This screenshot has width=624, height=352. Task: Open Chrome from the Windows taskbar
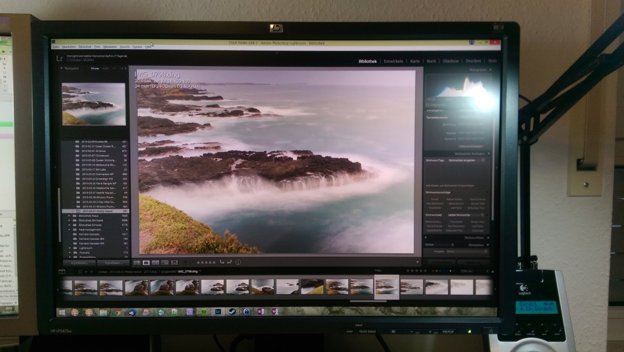[116, 312]
